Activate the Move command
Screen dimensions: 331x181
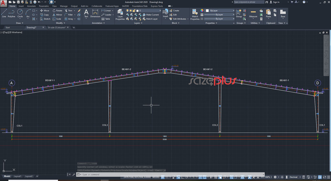(45, 11)
